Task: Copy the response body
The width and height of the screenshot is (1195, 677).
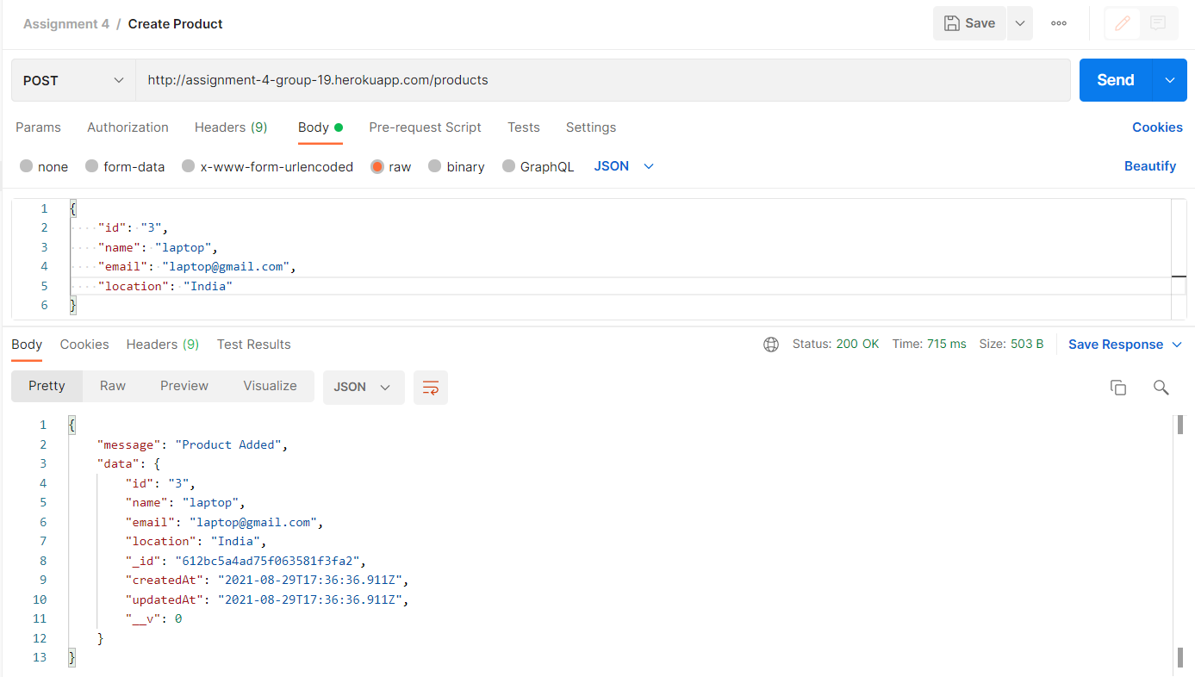Action: [1117, 388]
